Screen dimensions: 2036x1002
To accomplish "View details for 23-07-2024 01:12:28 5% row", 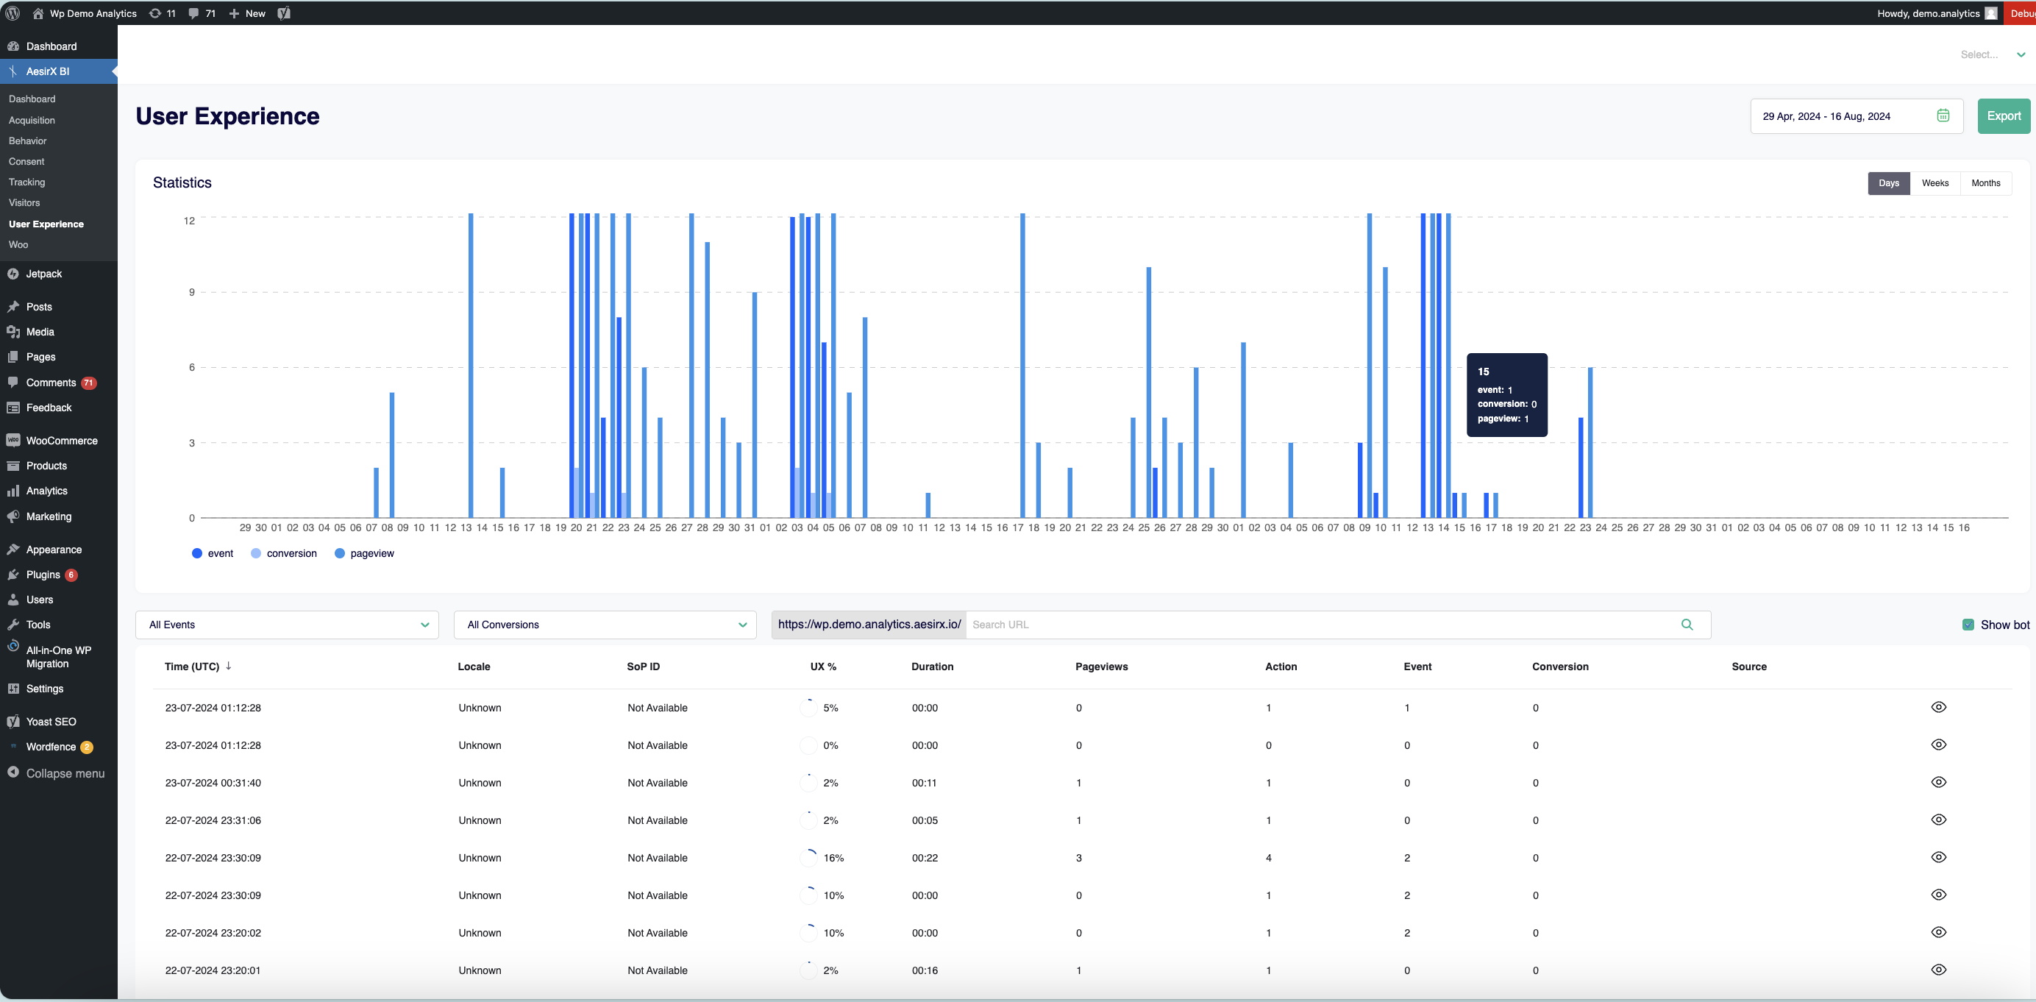I will 1938,707.
